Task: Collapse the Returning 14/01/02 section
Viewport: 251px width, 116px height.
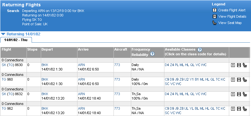Action: [3, 34]
